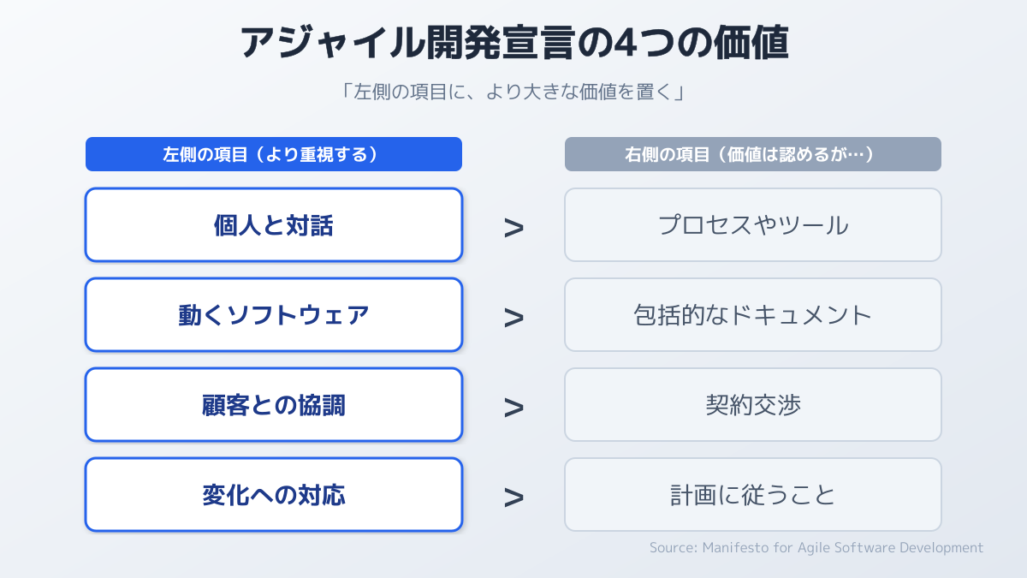
Task: Select the 契約交渉 box
Action: [x=753, y=405]
